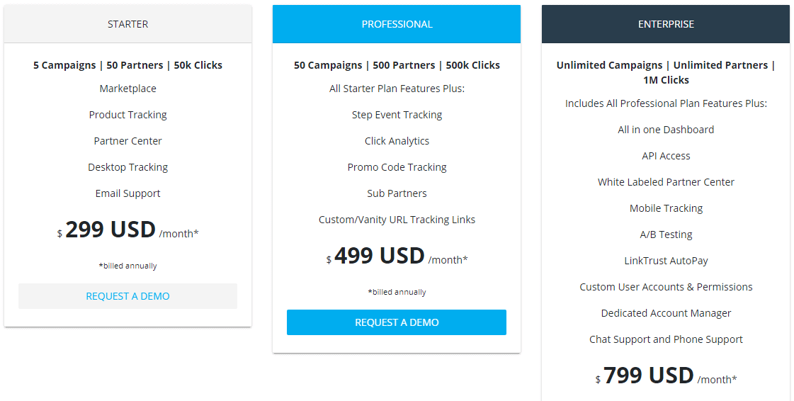This screenshot has width=794, height=401.
Task: Click Step Event Tracking feature
Action: pyautogui.click(x=397, y=115)
